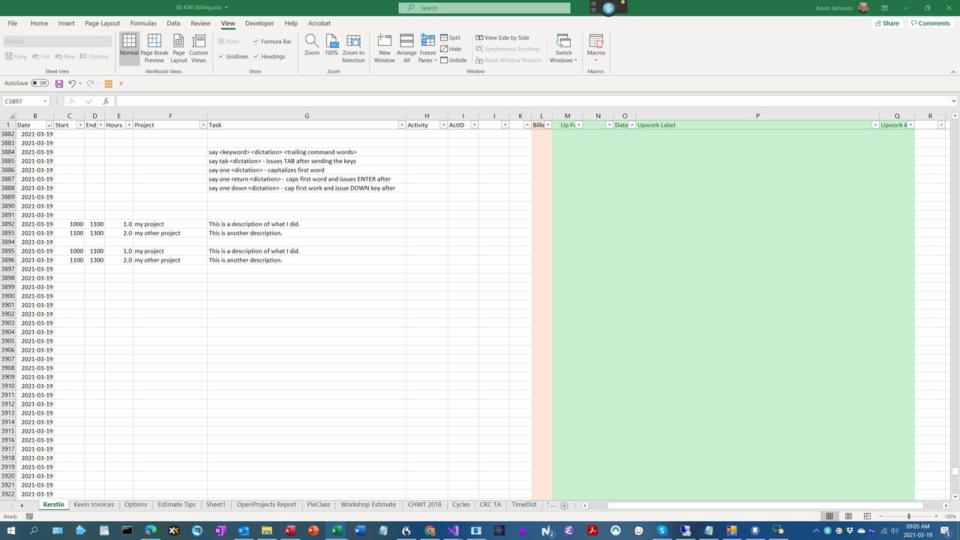Click the Save icon in Quick Access
The height and width of the screenshot is (540, 960).
click(59, 83)
